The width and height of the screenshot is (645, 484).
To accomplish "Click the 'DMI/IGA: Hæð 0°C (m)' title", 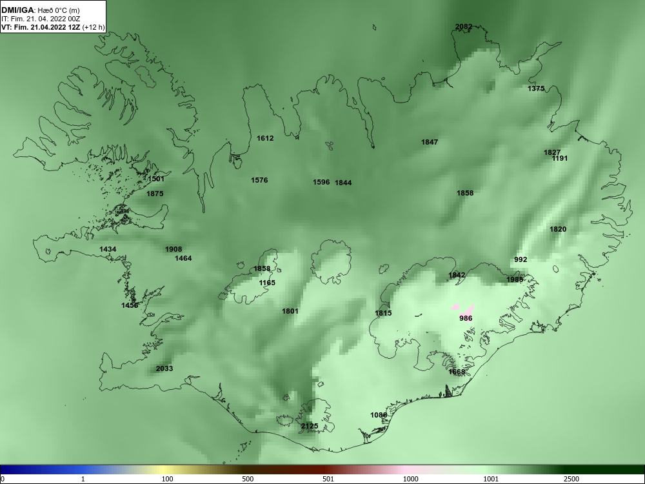I will click(40, 10).
